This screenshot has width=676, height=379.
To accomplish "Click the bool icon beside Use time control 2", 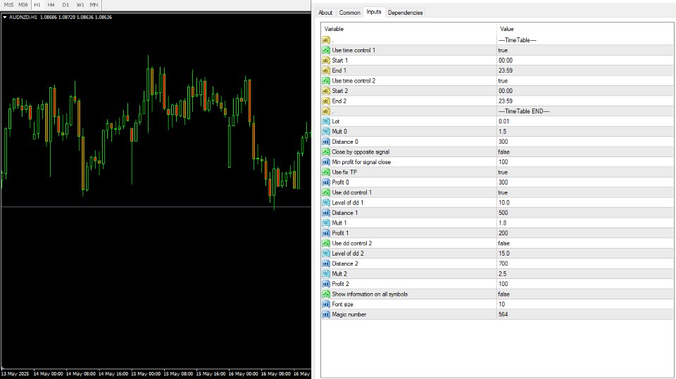I will click(x=326, y=80).
